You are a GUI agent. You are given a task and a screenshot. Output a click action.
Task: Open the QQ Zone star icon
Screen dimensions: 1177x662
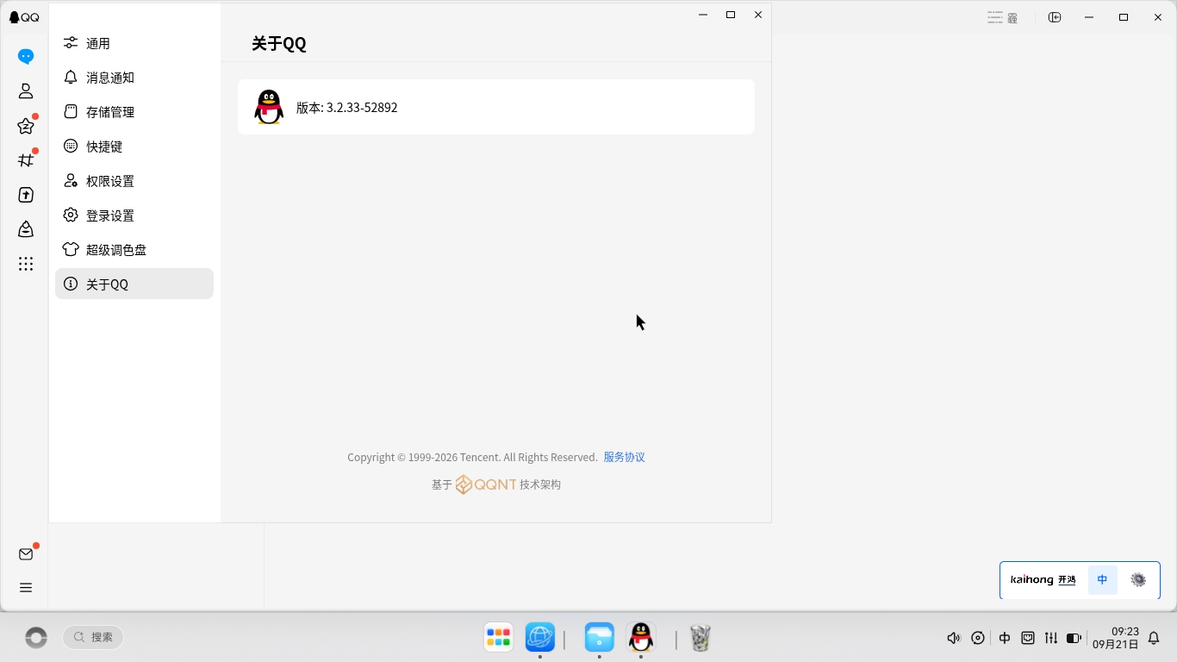coord(26,126)
